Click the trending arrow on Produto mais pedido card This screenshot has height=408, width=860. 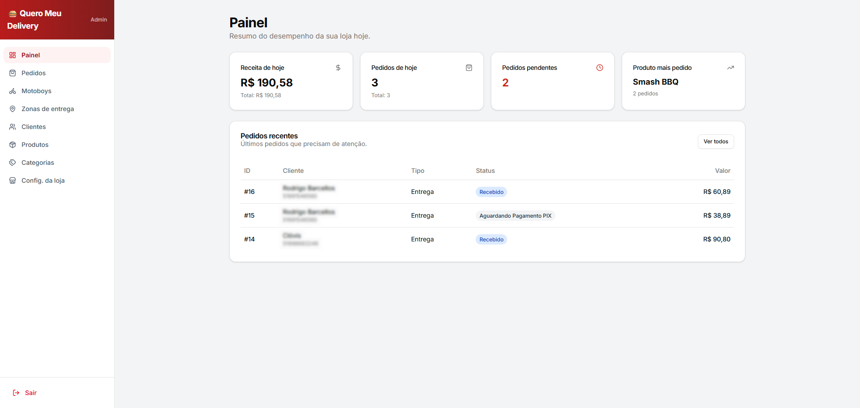point(731,68)
